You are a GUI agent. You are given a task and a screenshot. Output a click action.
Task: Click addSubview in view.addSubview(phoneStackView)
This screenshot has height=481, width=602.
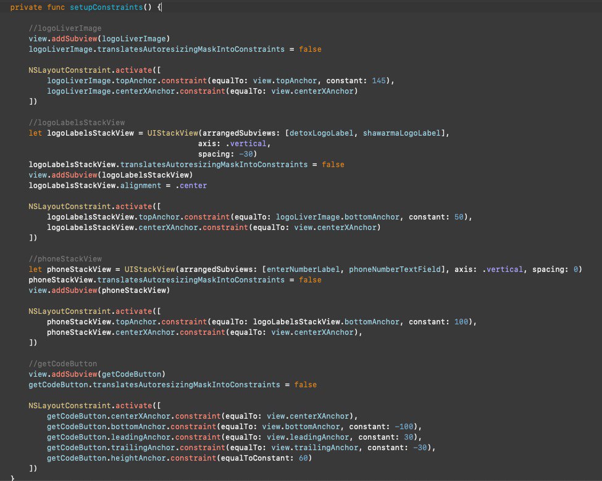pyautogui.click(x=75, y=290)
